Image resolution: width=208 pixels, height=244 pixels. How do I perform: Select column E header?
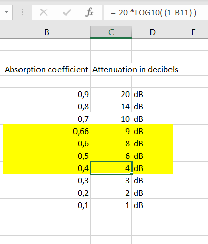click(193, 32)
